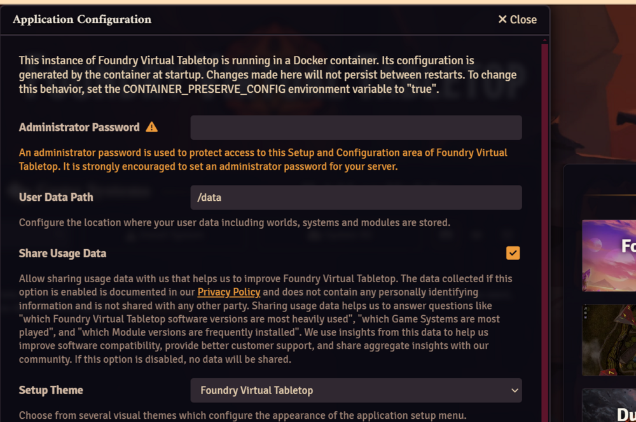Click the Administrator Password label text
636x422 pixels.
click(x=79, y=127)
